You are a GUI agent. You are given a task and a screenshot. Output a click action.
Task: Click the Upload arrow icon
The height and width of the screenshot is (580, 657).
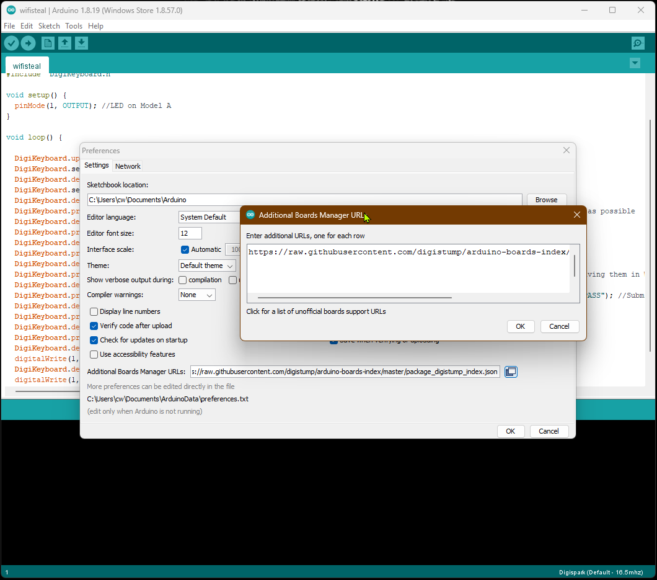click(28, 43)
